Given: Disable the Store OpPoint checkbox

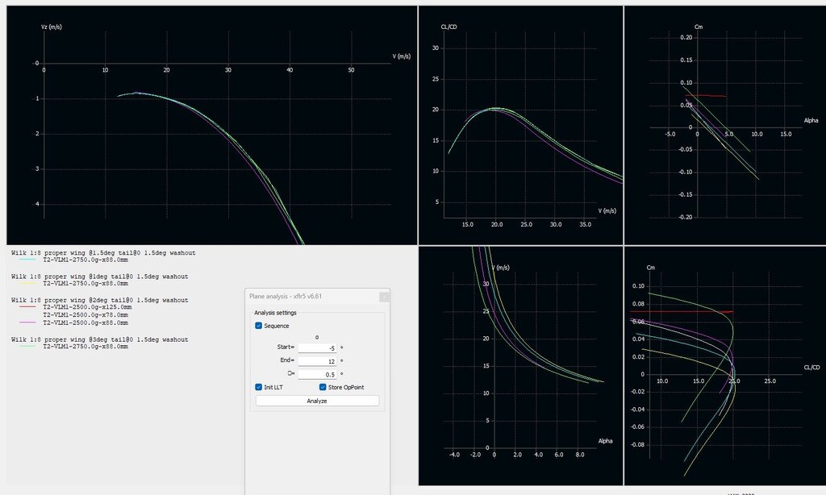Looking at the screenshot, I should [x=323, y=387].
